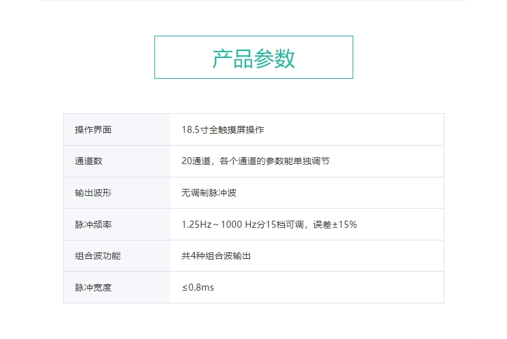Select the 操作界面 label cell

[117, 130]
